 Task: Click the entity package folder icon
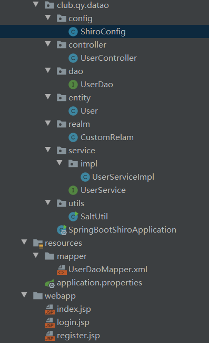pyautogui.click(x=62, y=98)
